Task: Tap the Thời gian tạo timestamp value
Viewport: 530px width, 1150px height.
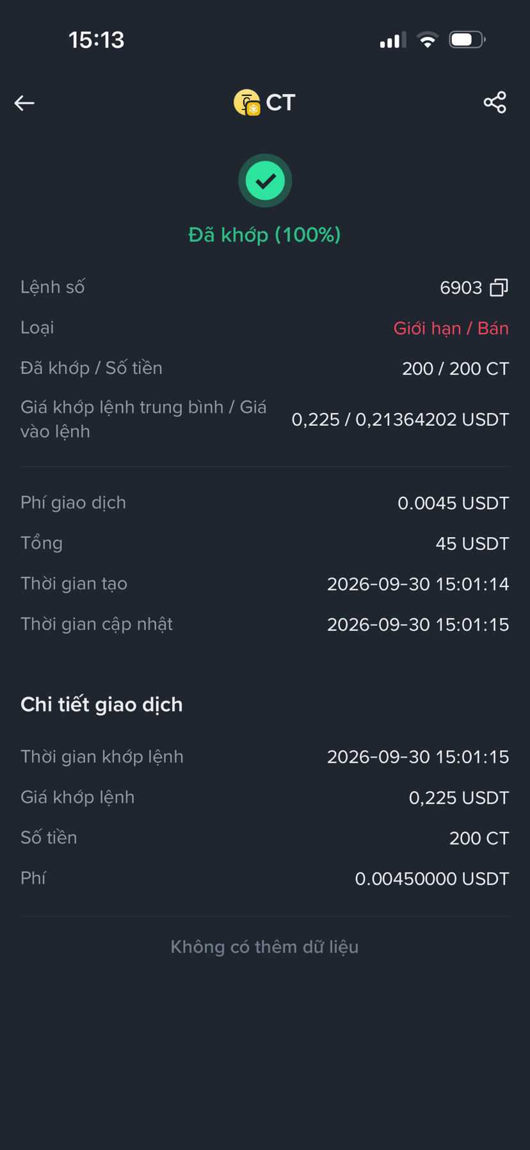Action: click(418, 584)
